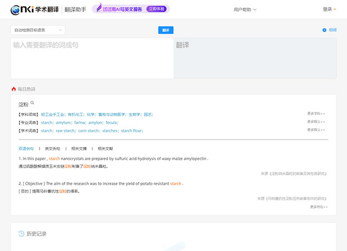
Task: Click the flame icon beside 每日热词
Action: click(14, 89)
